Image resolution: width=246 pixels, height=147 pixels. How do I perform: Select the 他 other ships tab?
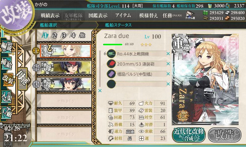pos(82,36)
